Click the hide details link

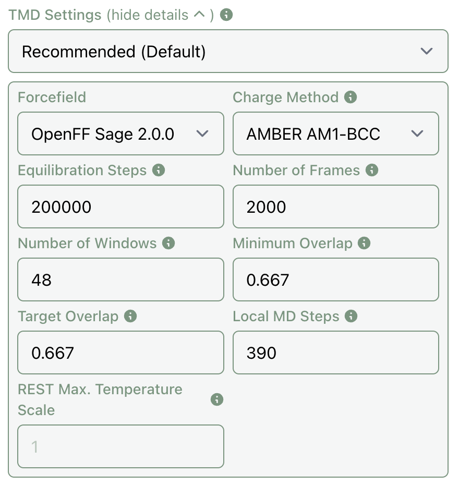point(151,15)
